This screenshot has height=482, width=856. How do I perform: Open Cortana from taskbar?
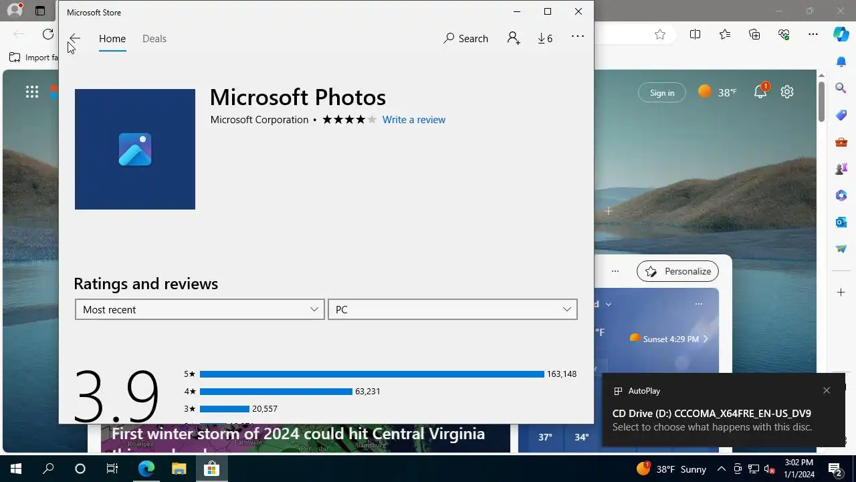tap(80, 469)
